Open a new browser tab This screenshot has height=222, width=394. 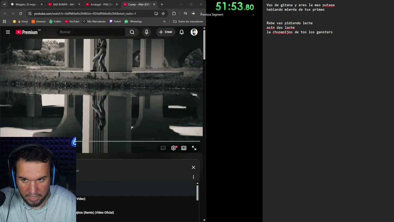[162, 4]
